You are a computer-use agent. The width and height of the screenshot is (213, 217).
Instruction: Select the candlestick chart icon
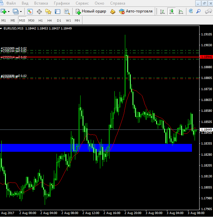172,11
